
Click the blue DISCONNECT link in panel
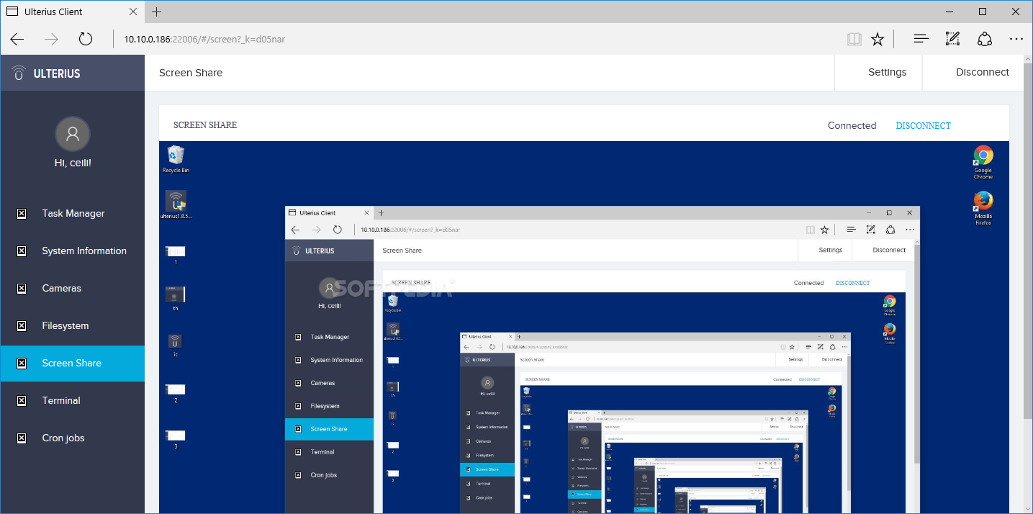[923, 125]
